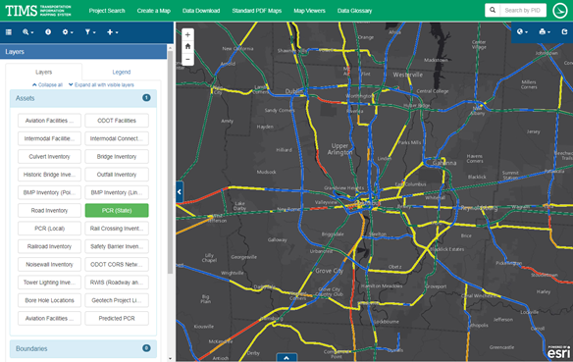Toggle Outfall Inventory layer
Screen dimensions: 573x362
tap(117, 175)
